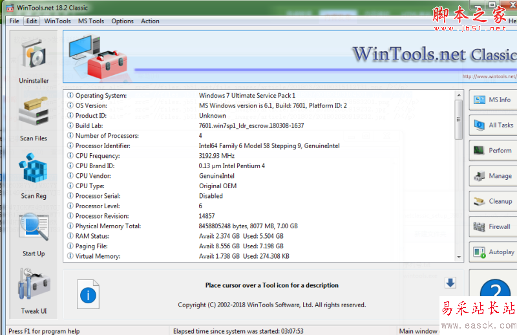517x335 pixels.
Task: Open the MS Tools menu
Action: 91,21
